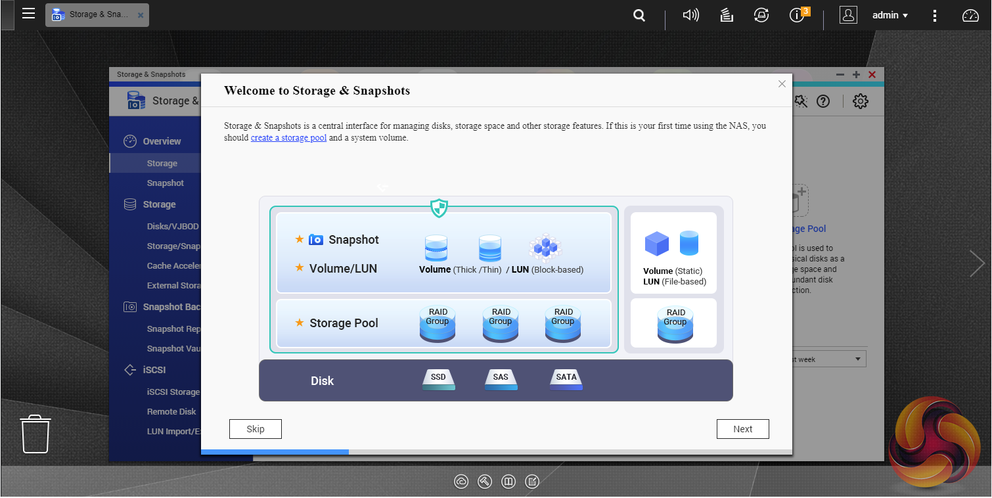Open the time range dropdown showing 'week'
This screenshot has height=498, width=992.
click(x=829, y=359)
